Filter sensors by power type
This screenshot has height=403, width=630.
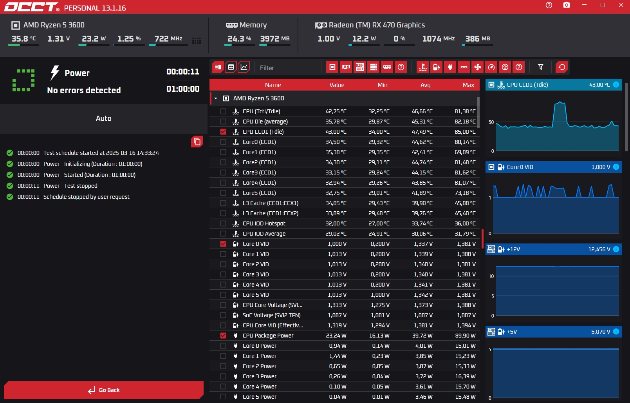450,67
